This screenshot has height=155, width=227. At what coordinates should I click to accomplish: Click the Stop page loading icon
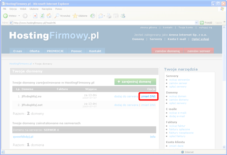point(35,16)
